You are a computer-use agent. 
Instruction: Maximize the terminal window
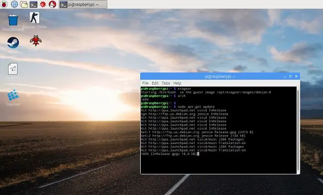(290, 76)
